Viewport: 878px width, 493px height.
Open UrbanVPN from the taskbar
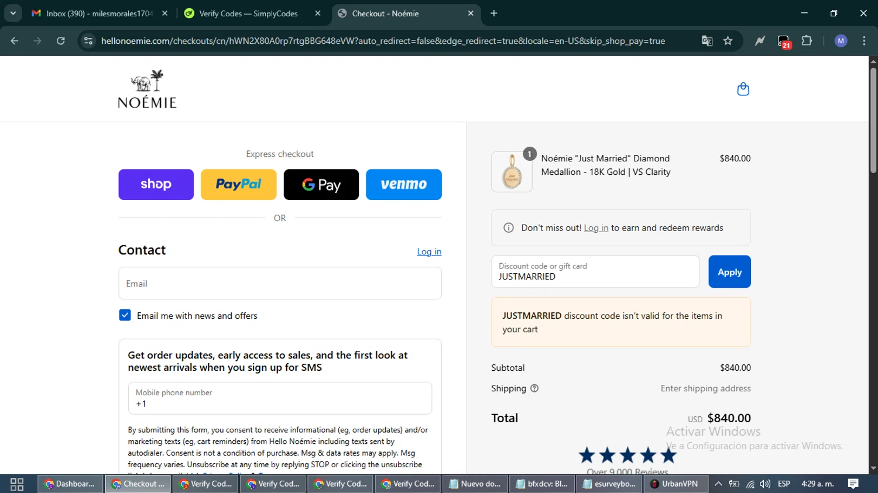(675, 484)
